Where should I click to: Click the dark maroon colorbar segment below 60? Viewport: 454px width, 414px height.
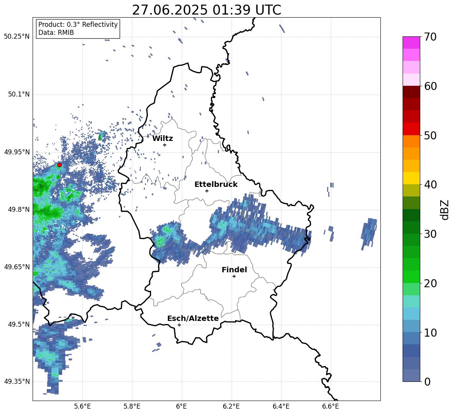[x=411, y=92]
